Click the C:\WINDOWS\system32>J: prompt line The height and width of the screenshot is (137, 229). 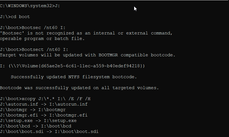(30, 6)
